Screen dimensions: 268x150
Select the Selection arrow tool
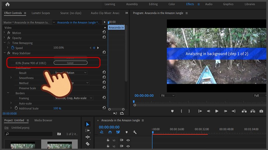coord(87,124)
